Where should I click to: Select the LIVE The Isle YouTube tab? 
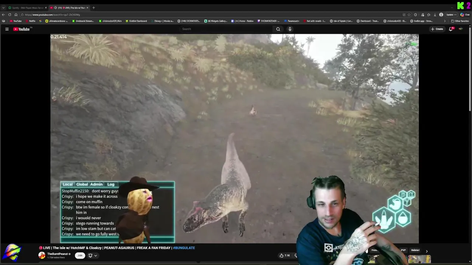pos(70,8)
